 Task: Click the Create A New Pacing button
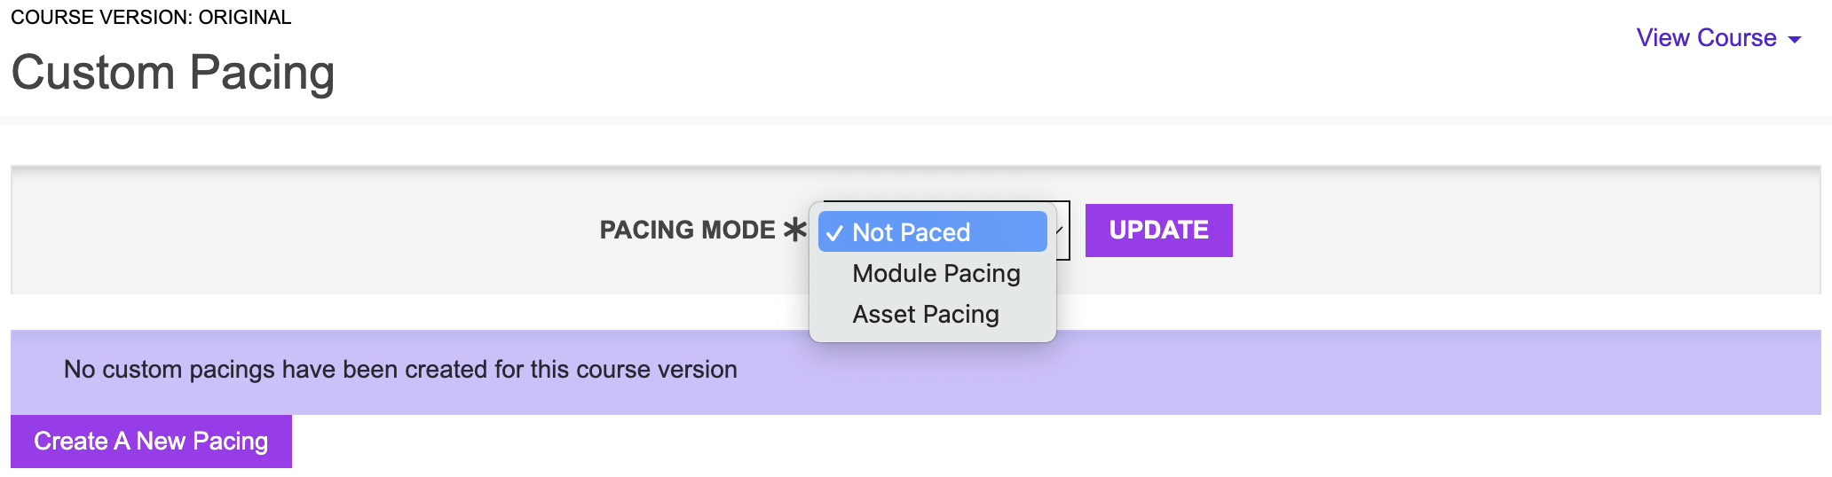(151, 442)
